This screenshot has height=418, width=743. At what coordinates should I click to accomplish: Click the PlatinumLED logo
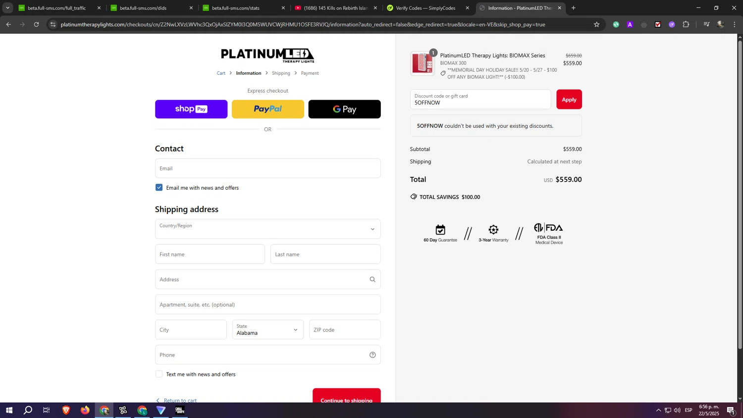(267, 55)
